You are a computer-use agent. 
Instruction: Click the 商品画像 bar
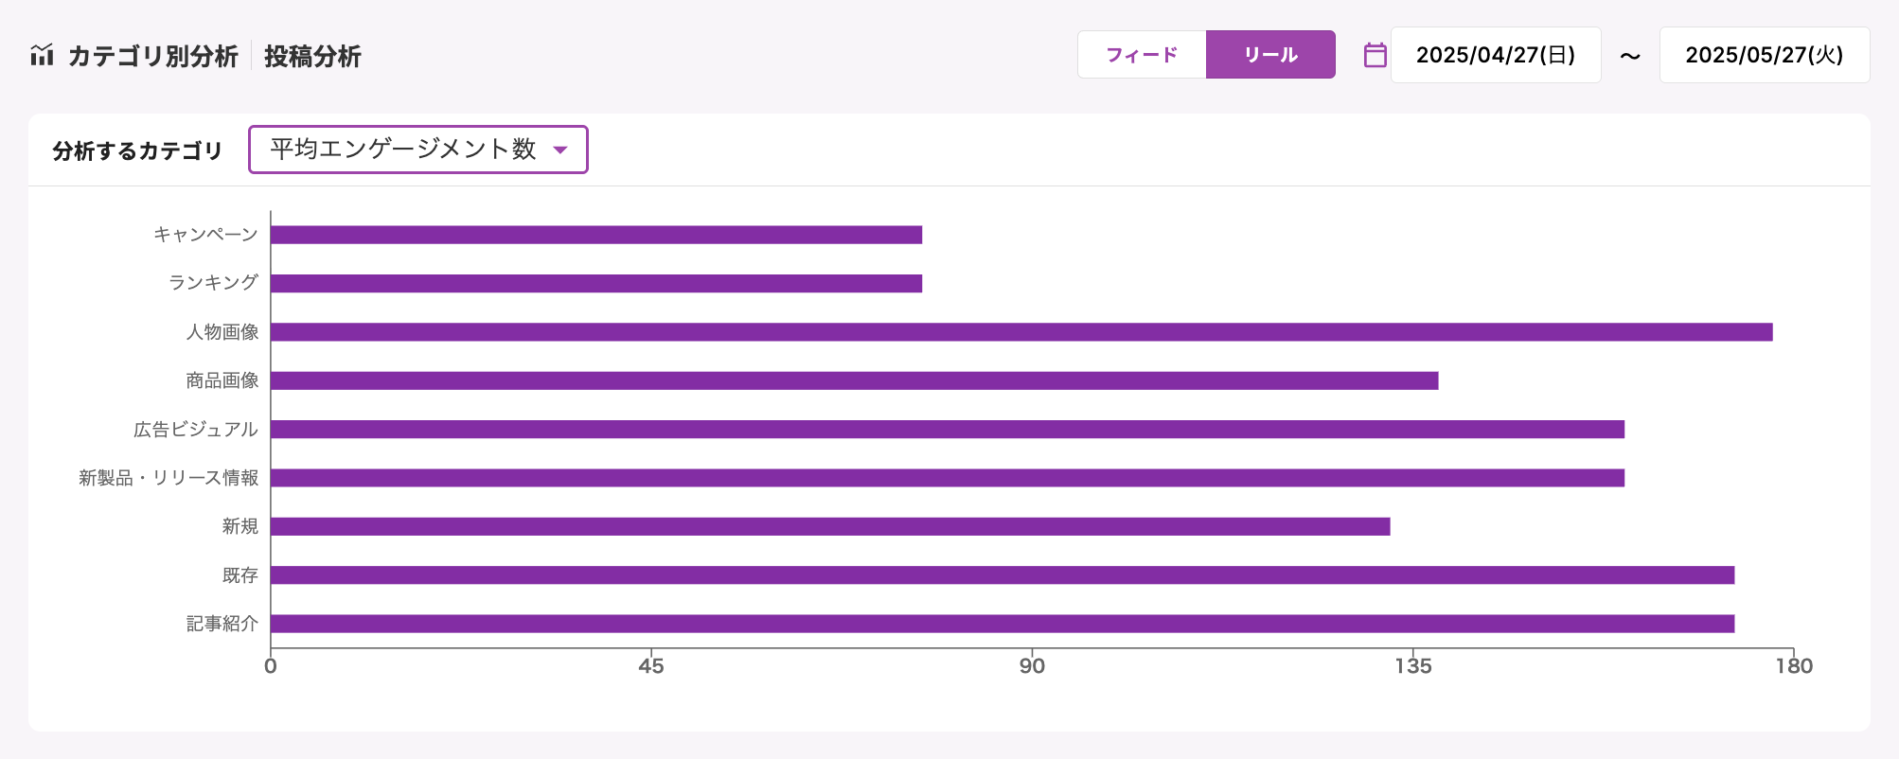[854, 380]
